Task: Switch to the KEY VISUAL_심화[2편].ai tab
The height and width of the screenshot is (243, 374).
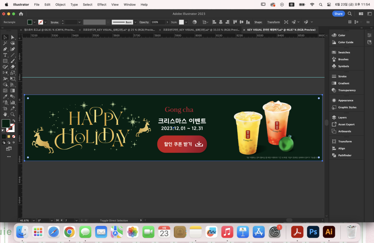Action: point(119,30)
